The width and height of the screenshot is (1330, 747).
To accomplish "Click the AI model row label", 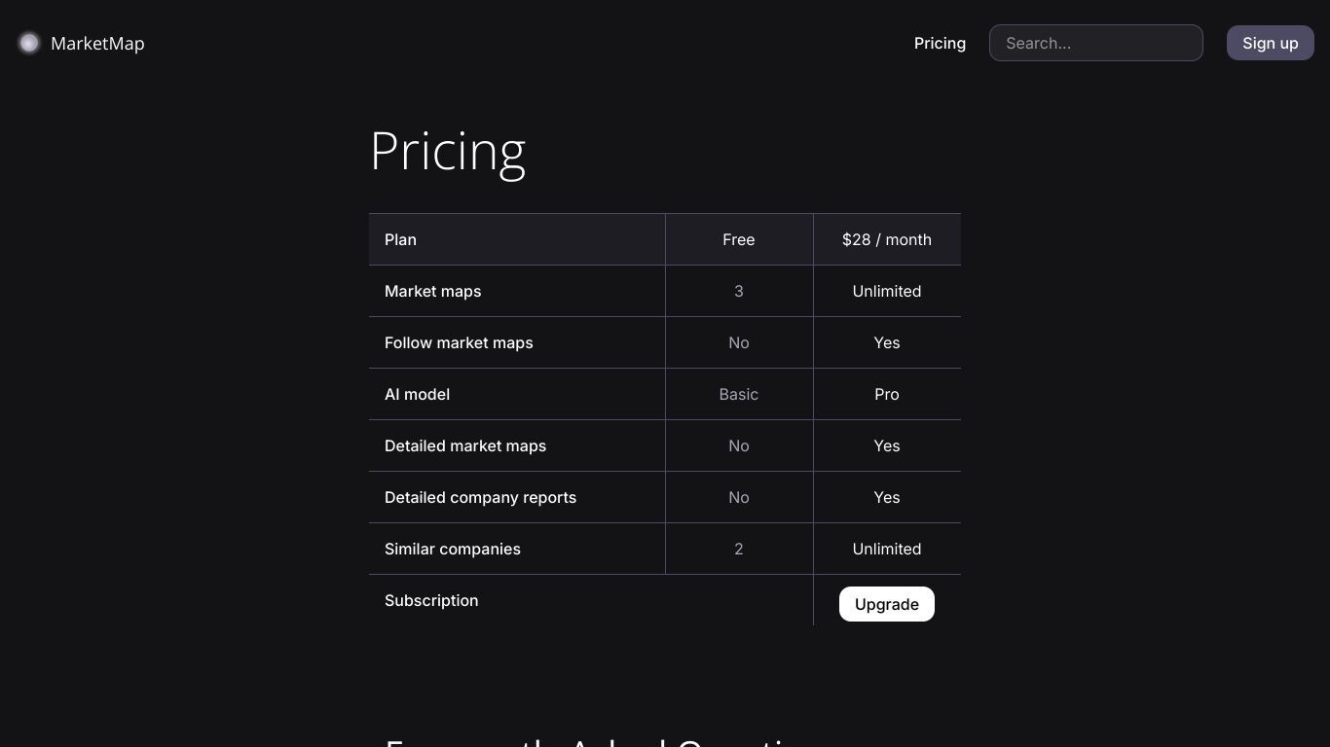I will [417, 394].
